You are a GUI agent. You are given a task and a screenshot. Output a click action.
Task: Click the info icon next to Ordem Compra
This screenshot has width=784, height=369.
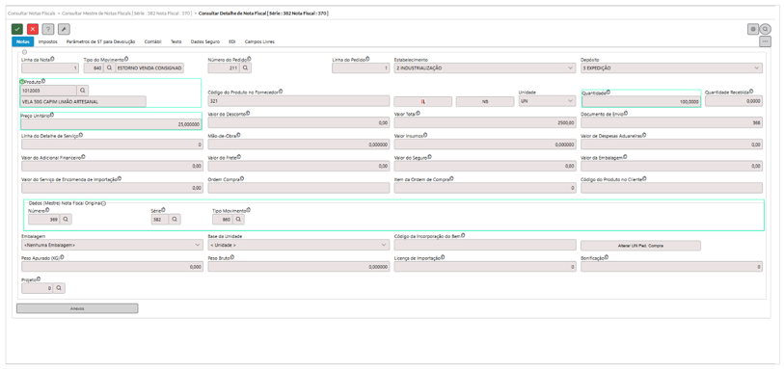pos(243,179)
